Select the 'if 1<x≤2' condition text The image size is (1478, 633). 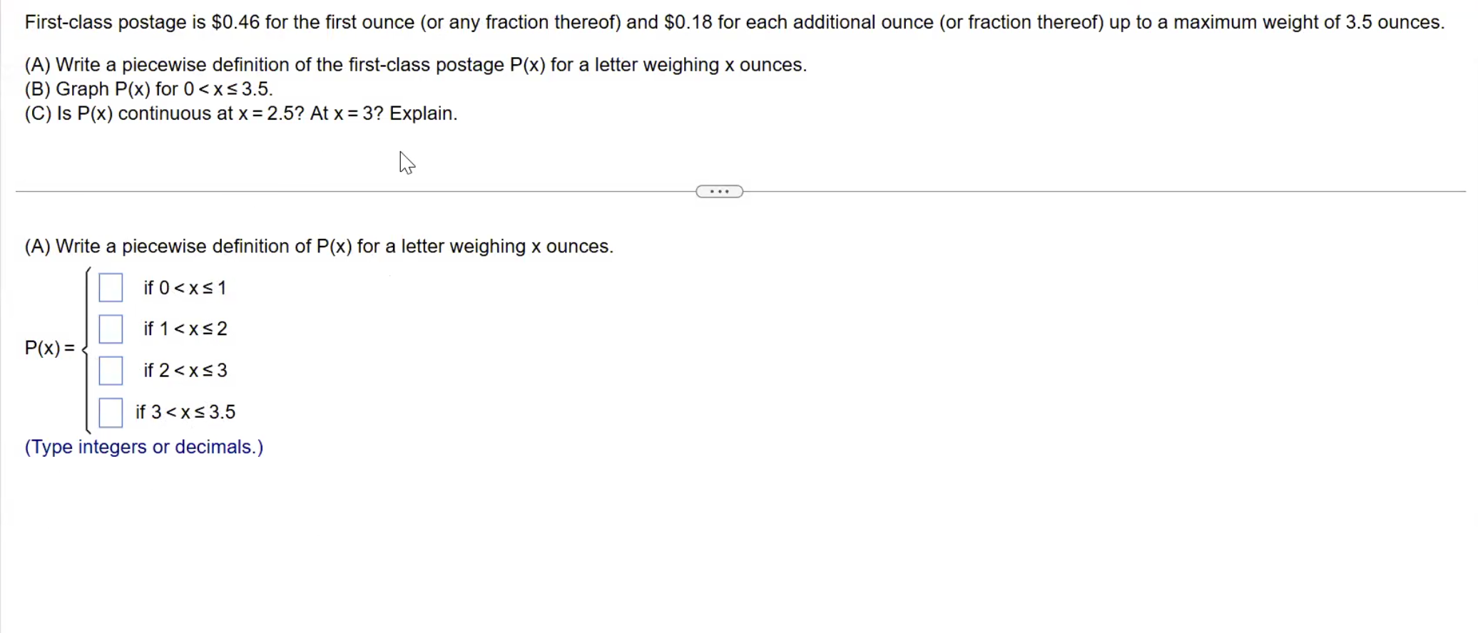pyautogui.click(x=185, y=329)
